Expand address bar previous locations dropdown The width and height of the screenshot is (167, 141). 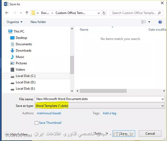coord(99,13)
